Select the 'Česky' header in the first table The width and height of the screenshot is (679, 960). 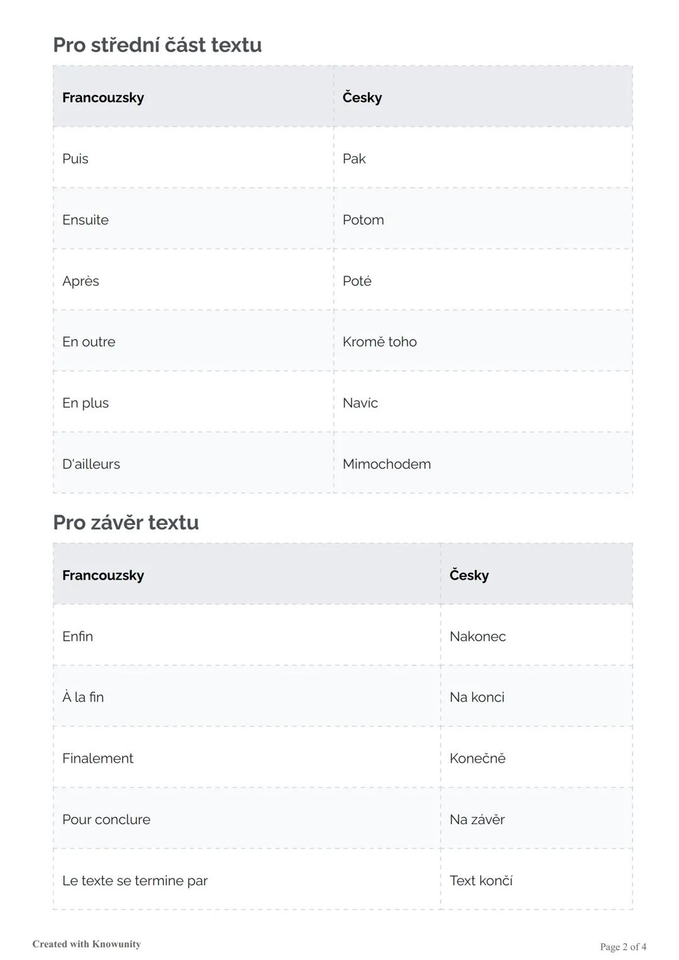point(362,97)
